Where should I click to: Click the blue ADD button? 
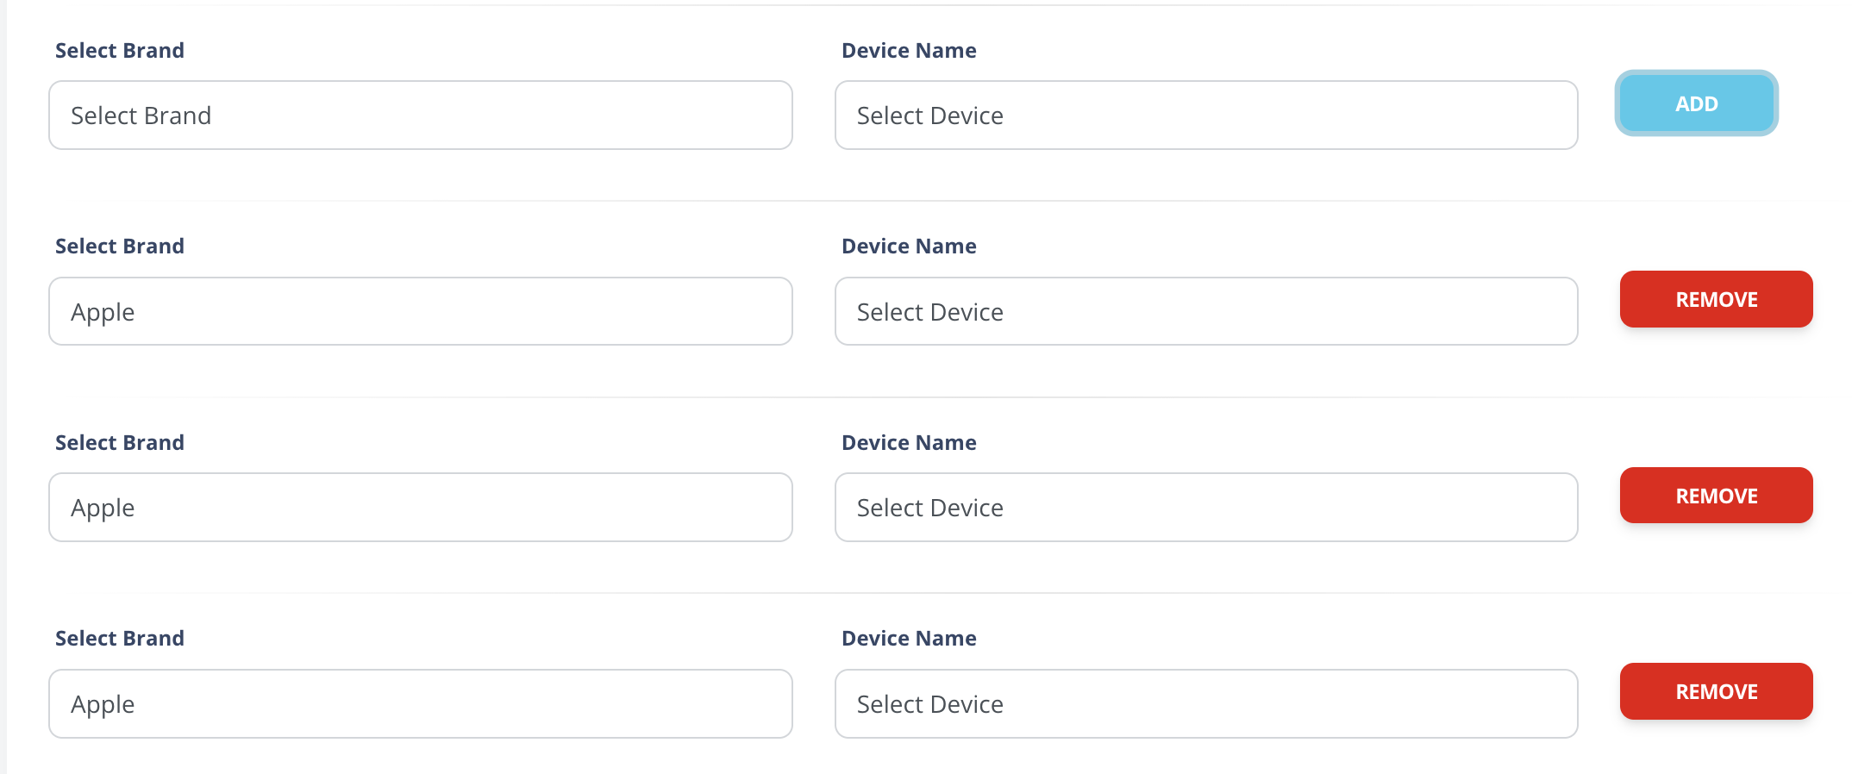pyautogui.click(x=1696, y=103)
